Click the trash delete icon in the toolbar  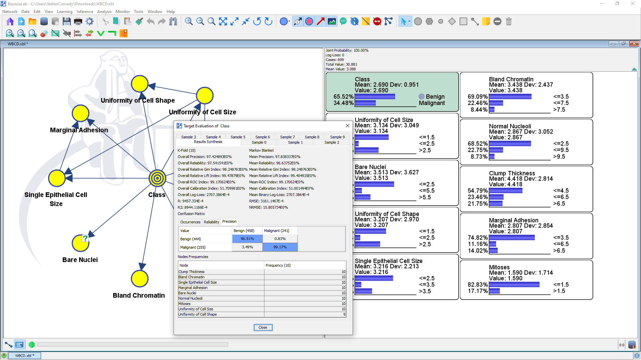click(x=508, y=22)
